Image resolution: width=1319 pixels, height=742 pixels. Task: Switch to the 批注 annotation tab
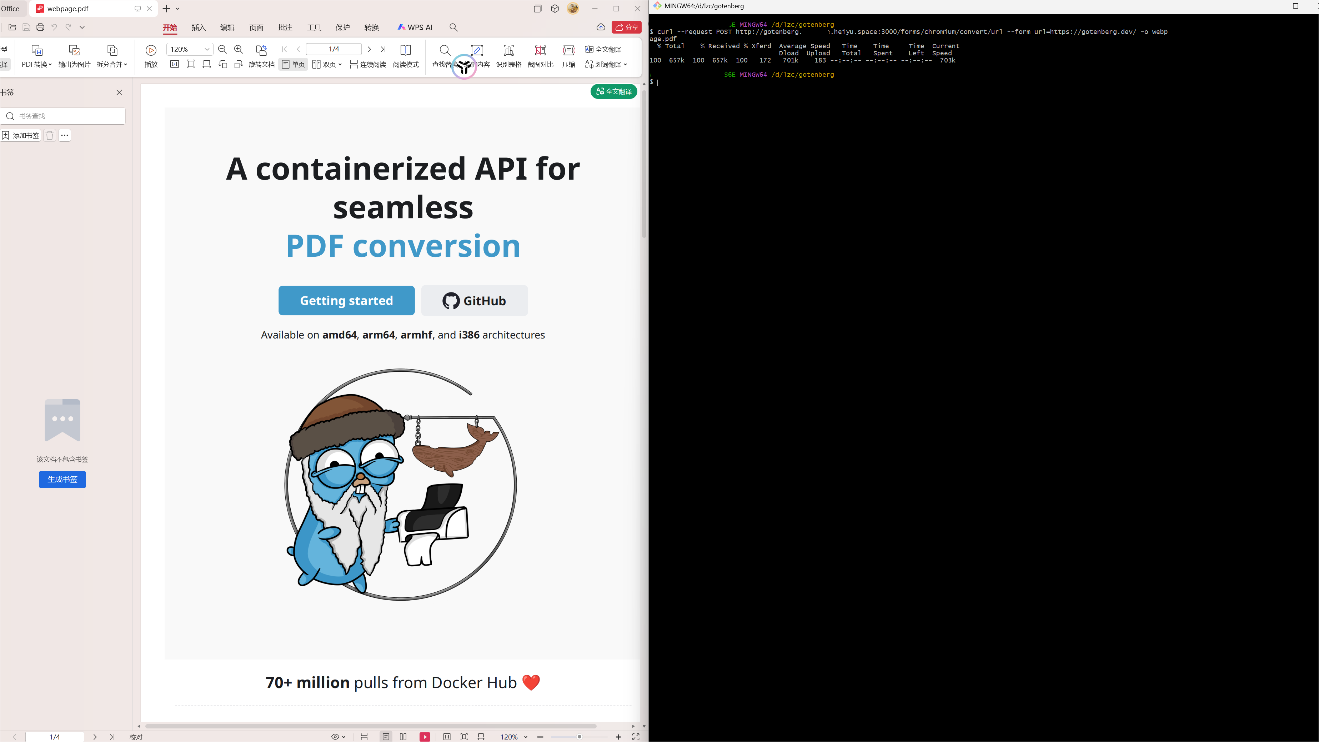pos(285,27)
